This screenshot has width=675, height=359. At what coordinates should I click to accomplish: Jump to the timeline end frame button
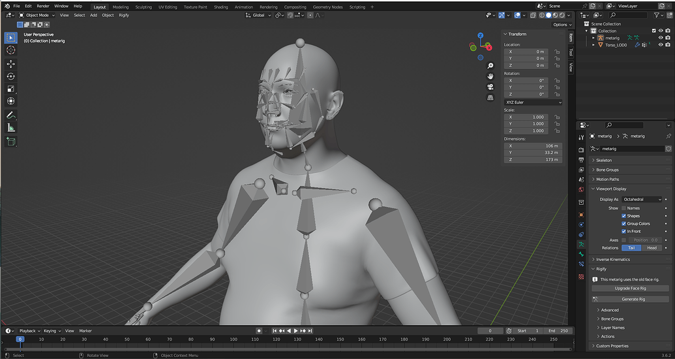pyautogui.click(x=310, y=331)
